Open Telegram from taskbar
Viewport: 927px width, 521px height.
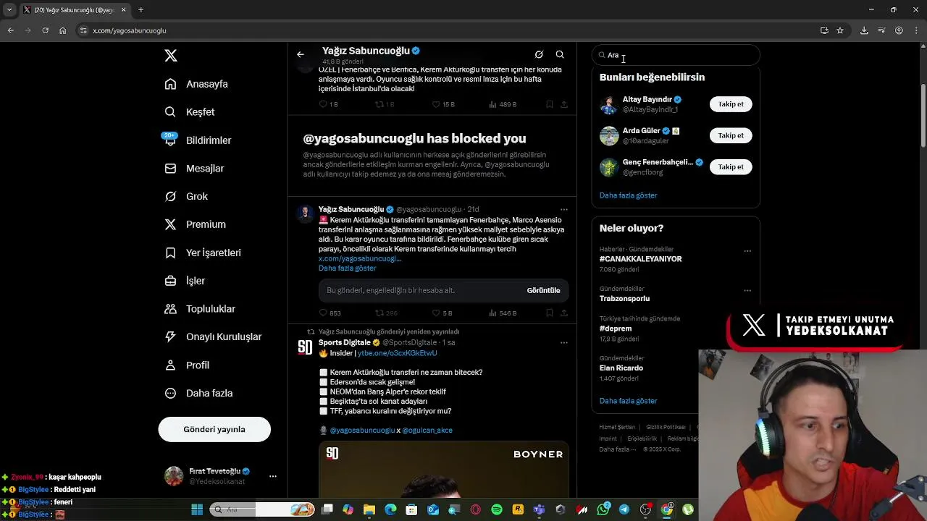coord(624,510)
